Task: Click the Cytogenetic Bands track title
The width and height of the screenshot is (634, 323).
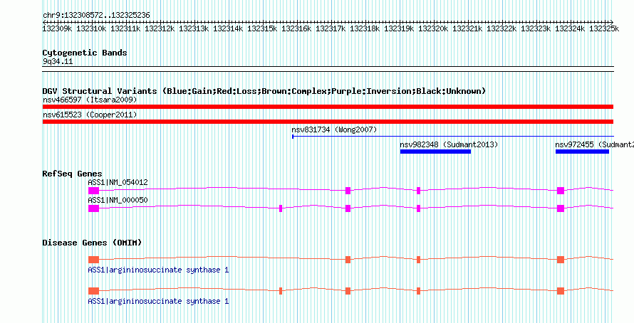Action: [85, 53]
